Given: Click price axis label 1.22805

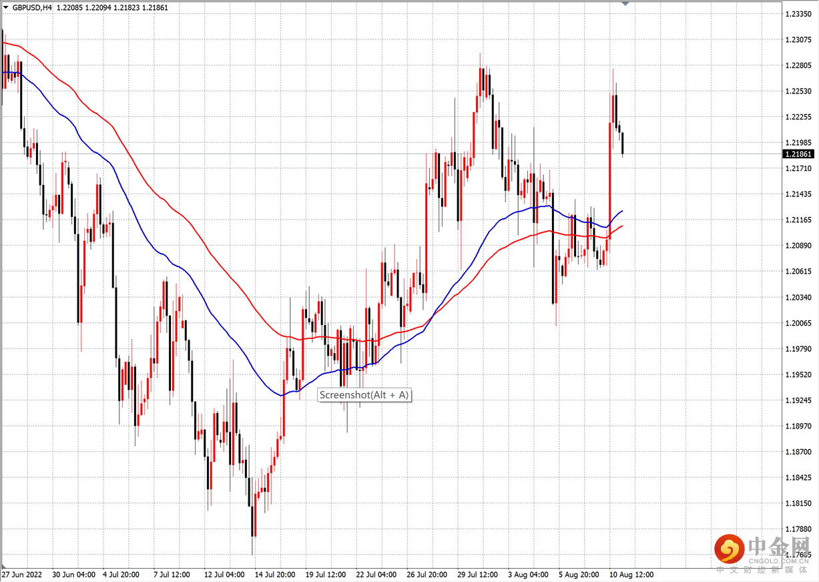Looking at the screenshot, I should (x=798, y=65).
